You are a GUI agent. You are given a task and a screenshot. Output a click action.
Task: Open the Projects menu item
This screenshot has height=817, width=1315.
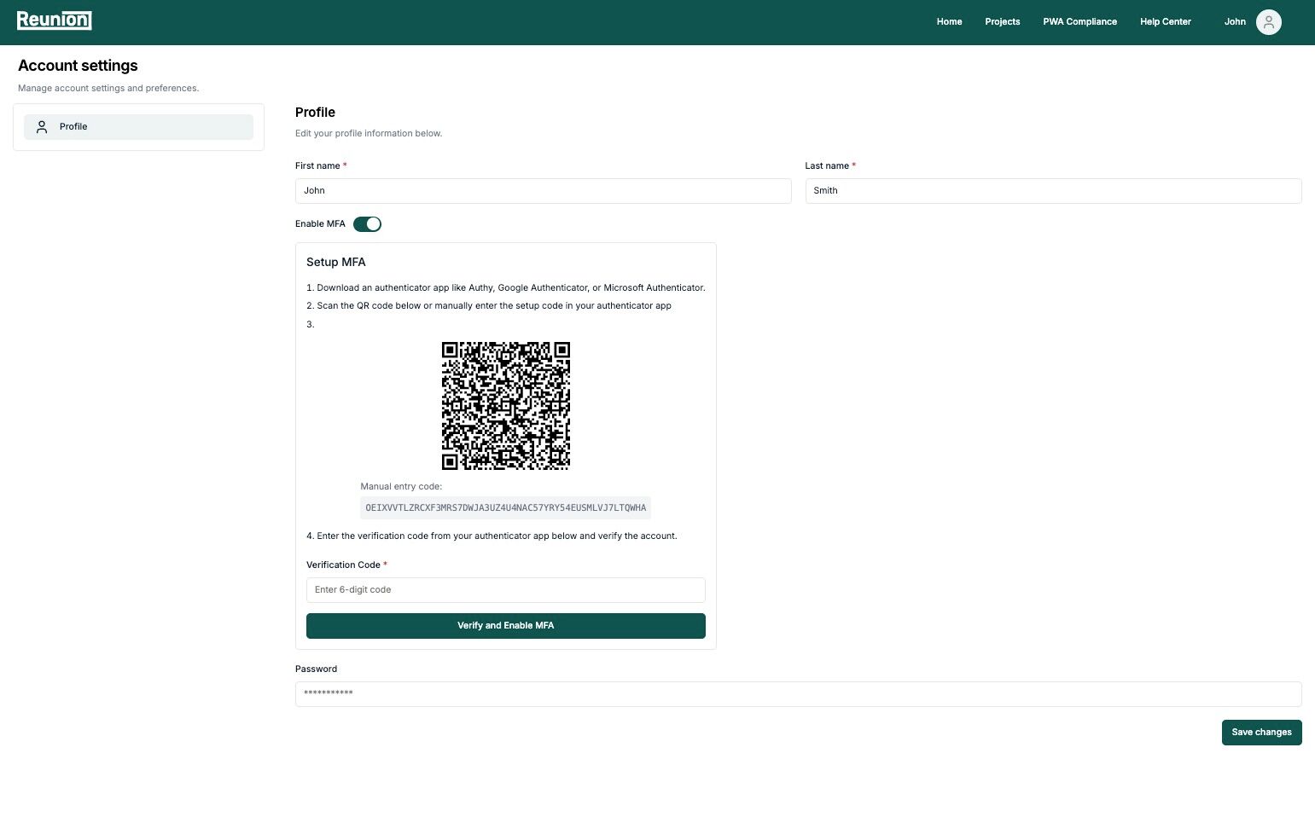(x=1002, y=22)
